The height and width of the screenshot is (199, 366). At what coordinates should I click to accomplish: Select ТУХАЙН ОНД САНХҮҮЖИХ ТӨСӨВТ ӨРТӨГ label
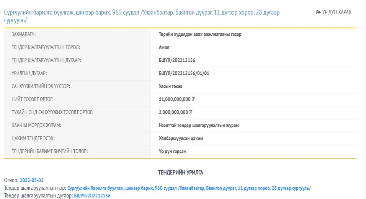(x=52, y=113)
